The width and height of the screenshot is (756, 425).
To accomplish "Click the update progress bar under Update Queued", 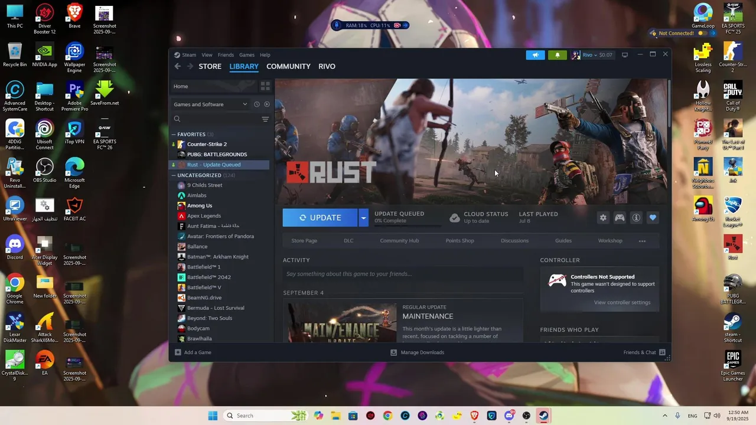I will tap(408, 225).
